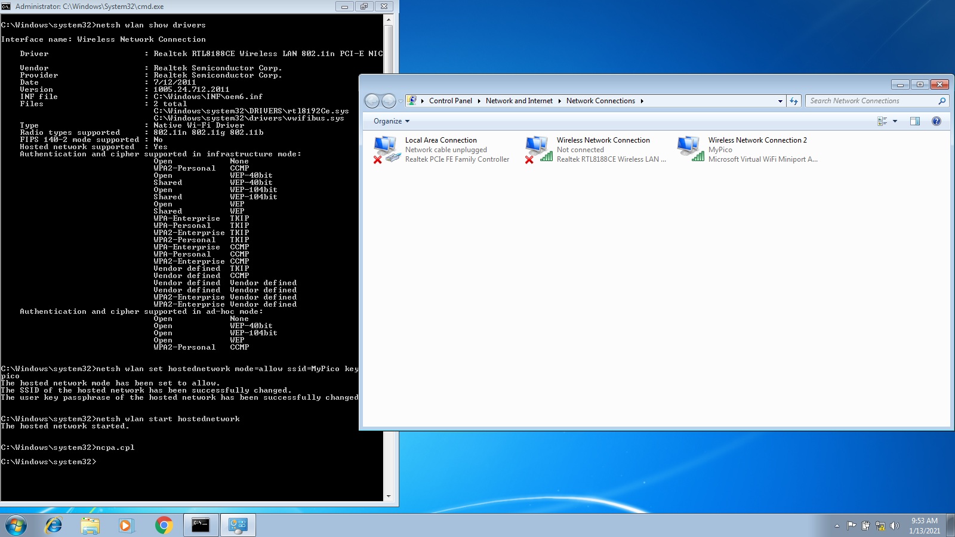Click the Refresh icon next to the address bar
This screenshot has width=955, height=537.
click(x=794, y=100)
